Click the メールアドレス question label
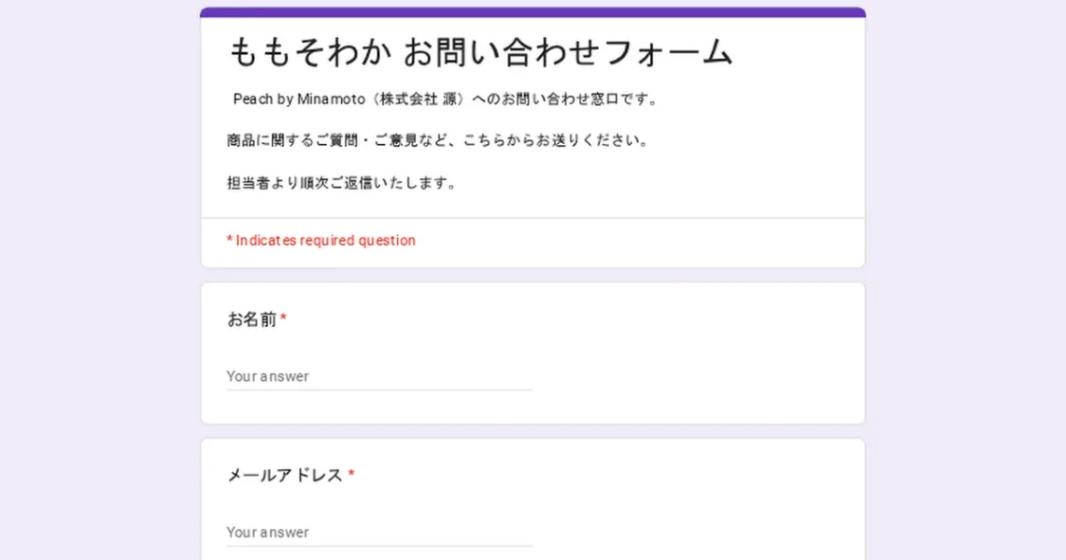 tap(283, 475)
